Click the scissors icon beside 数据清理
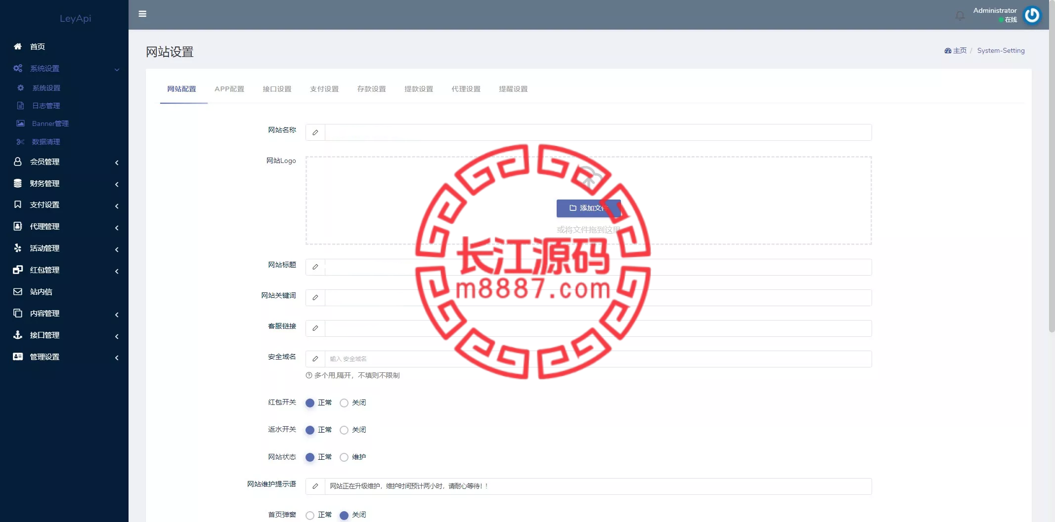This screenshot has width=1055, height=522. (x=21, y=142)
